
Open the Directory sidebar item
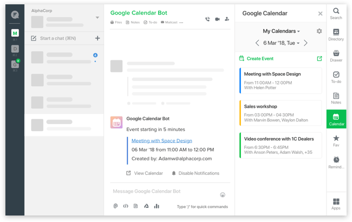pyautogui.click(x=336, y=35)
